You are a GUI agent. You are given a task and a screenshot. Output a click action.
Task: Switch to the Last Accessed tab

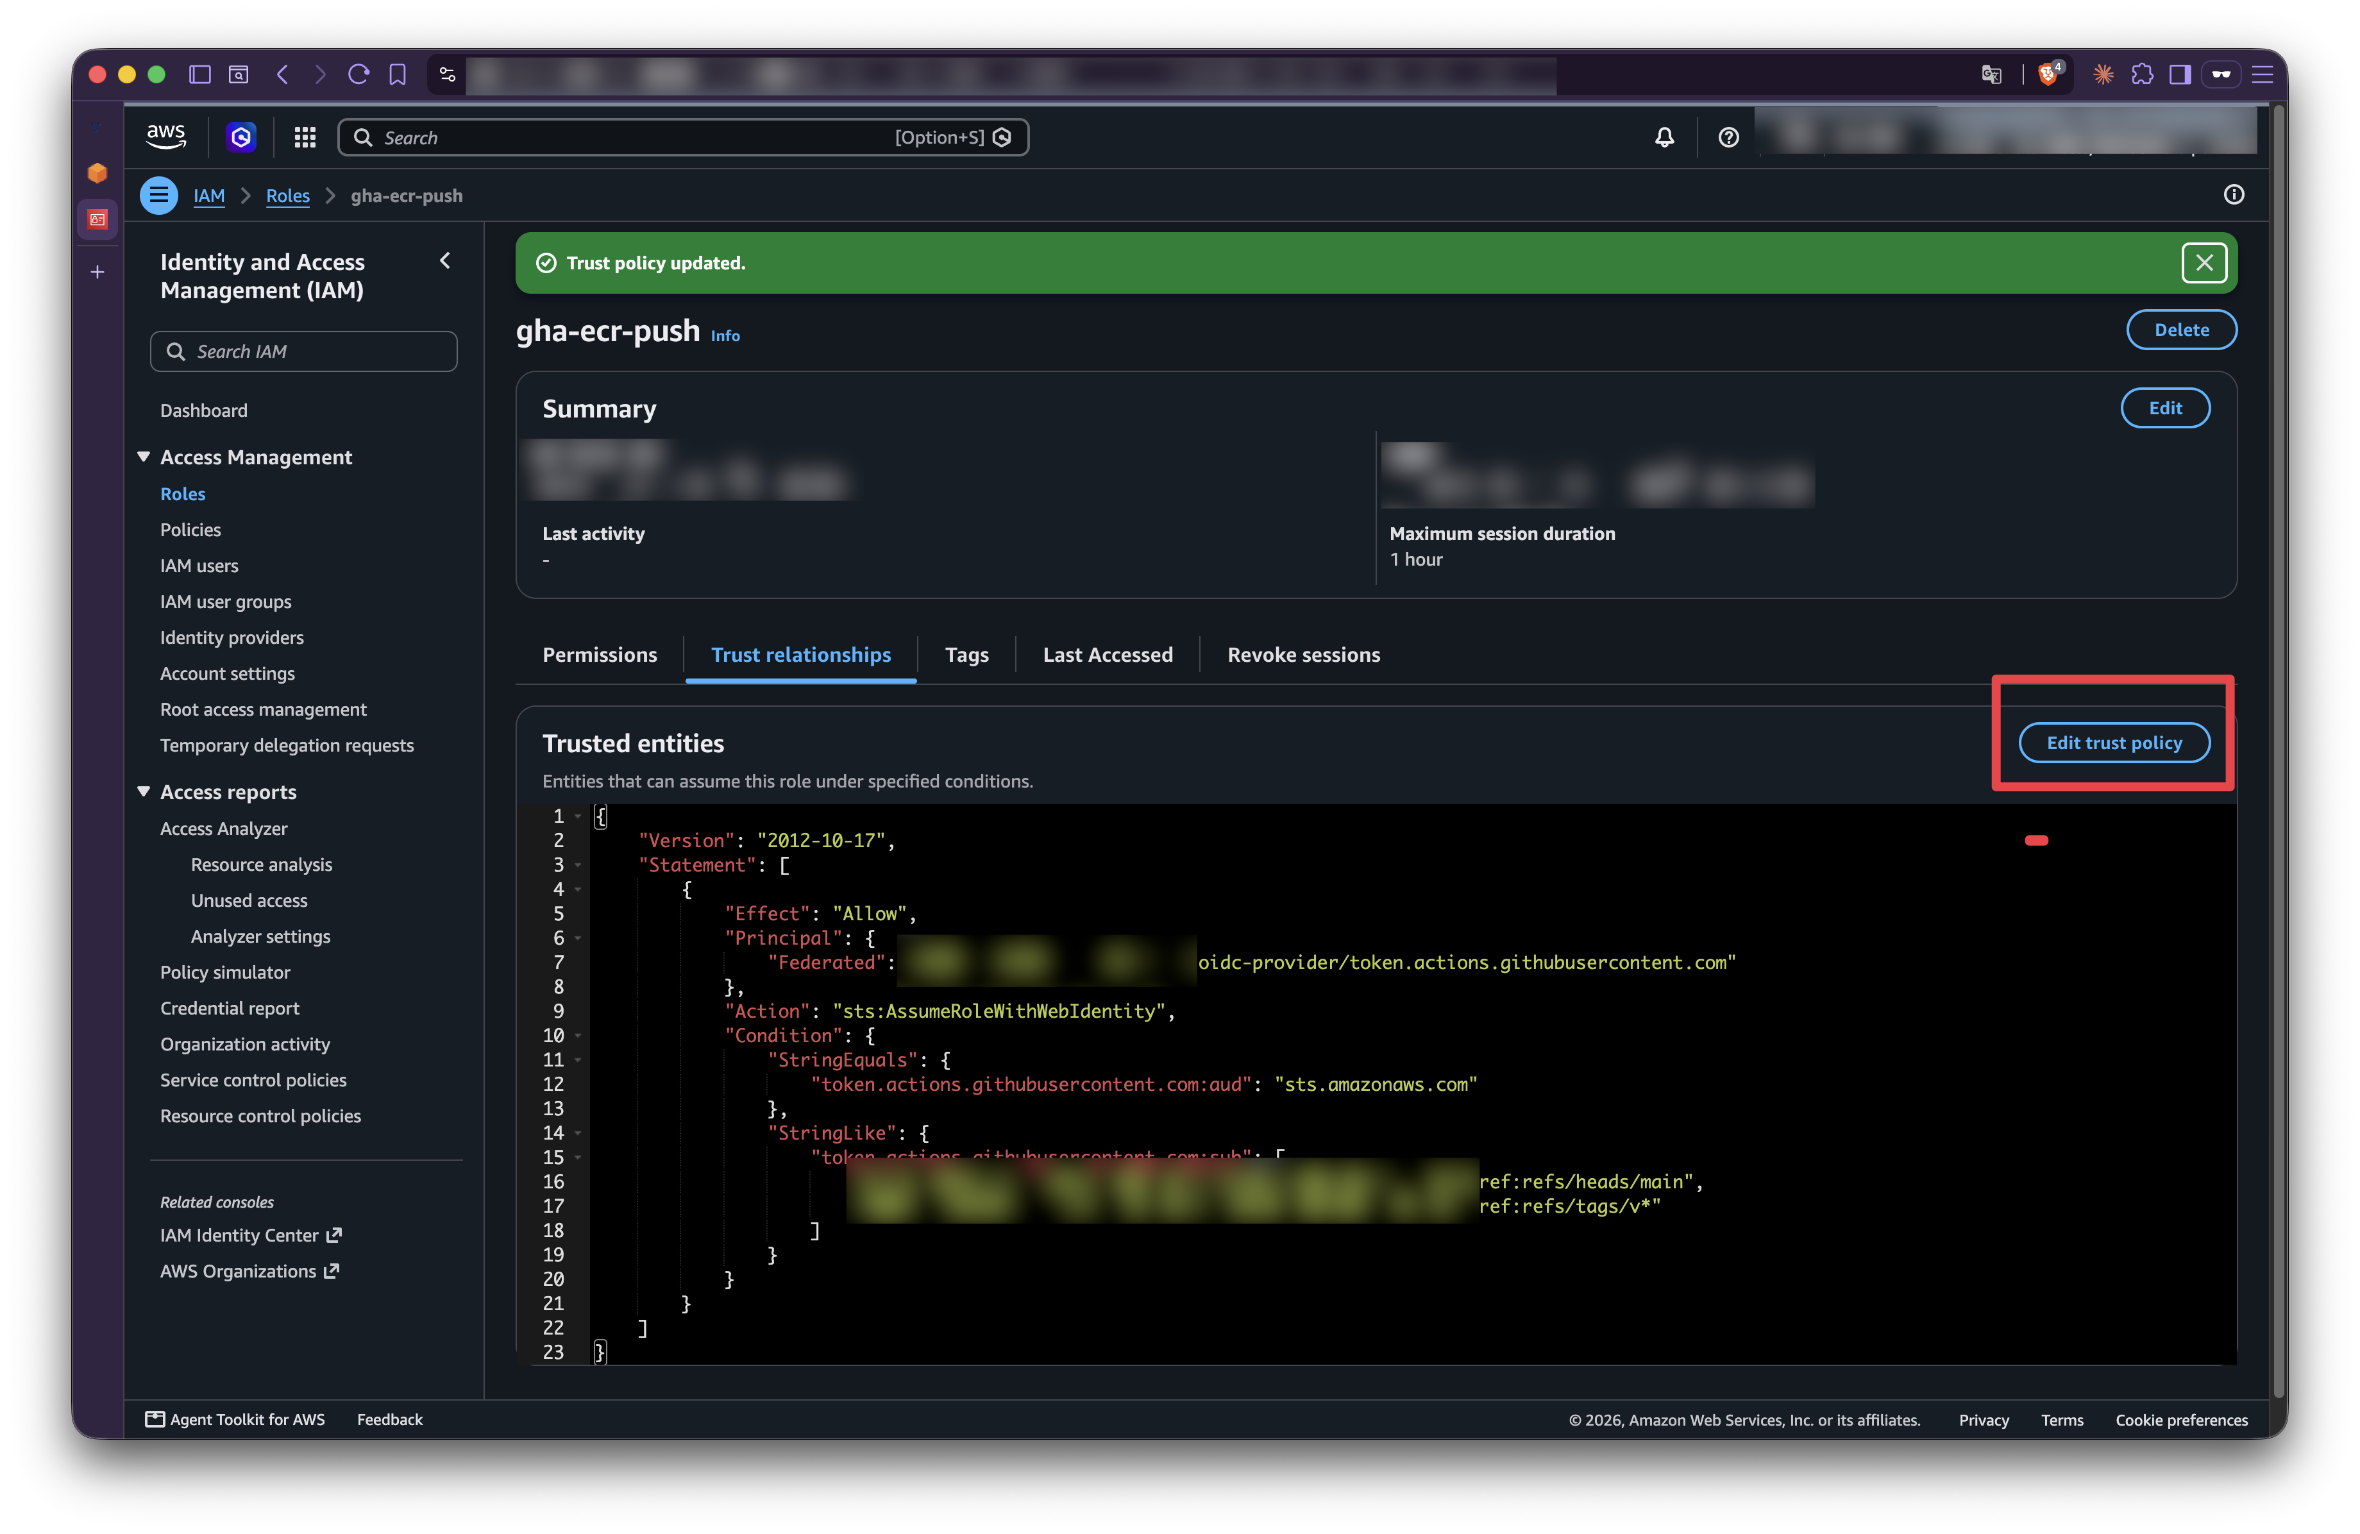1108,655
